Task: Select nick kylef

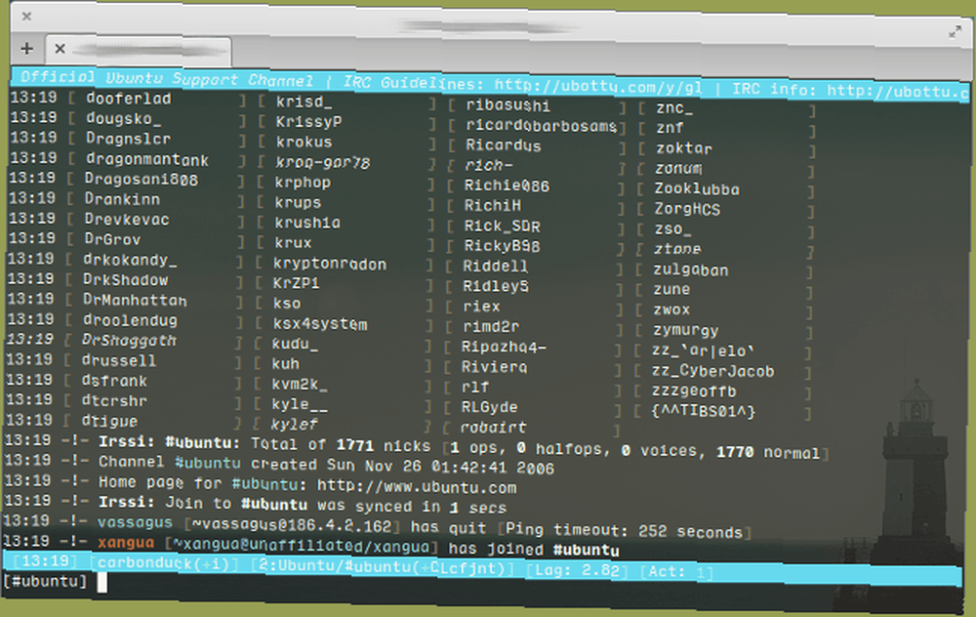Action: click(x=295, y=425)
